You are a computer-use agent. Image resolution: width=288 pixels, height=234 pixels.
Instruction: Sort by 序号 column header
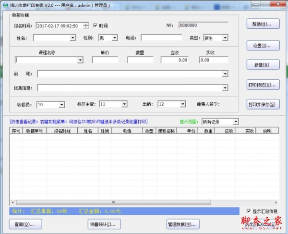(16, 131)
